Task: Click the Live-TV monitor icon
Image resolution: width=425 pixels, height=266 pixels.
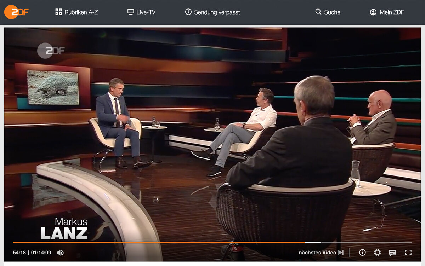Action: [131, 12]
